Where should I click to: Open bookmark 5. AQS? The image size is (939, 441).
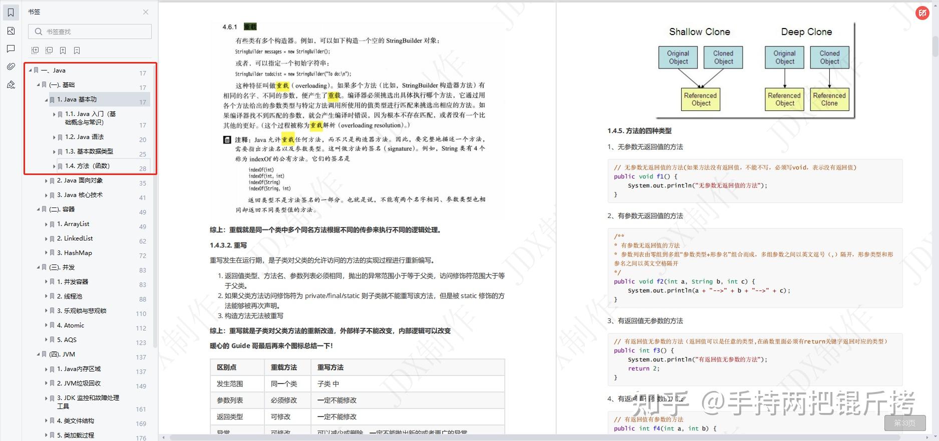[67, 340]
